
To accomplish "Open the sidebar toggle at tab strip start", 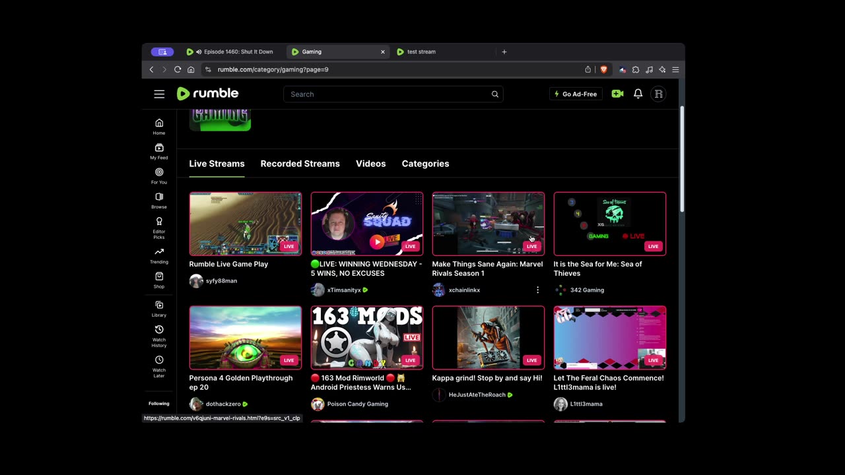I will pos(162,51).
